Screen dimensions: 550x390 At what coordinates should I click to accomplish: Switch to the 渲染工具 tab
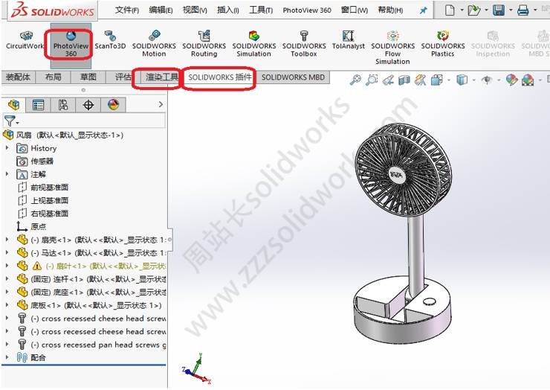pyautogui.click(x=161, y=77)
